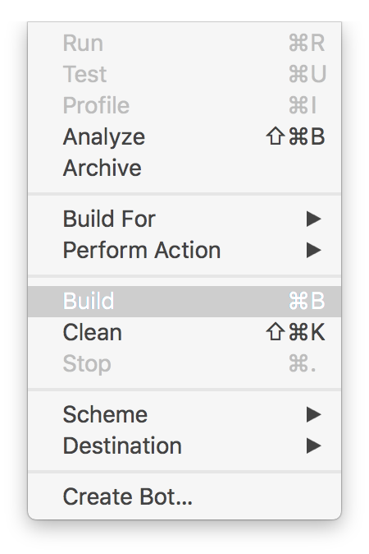This screenshot has width=369, height=554.
Task: Expand the triangle next to Destination
Action: (x=314, y=446)
